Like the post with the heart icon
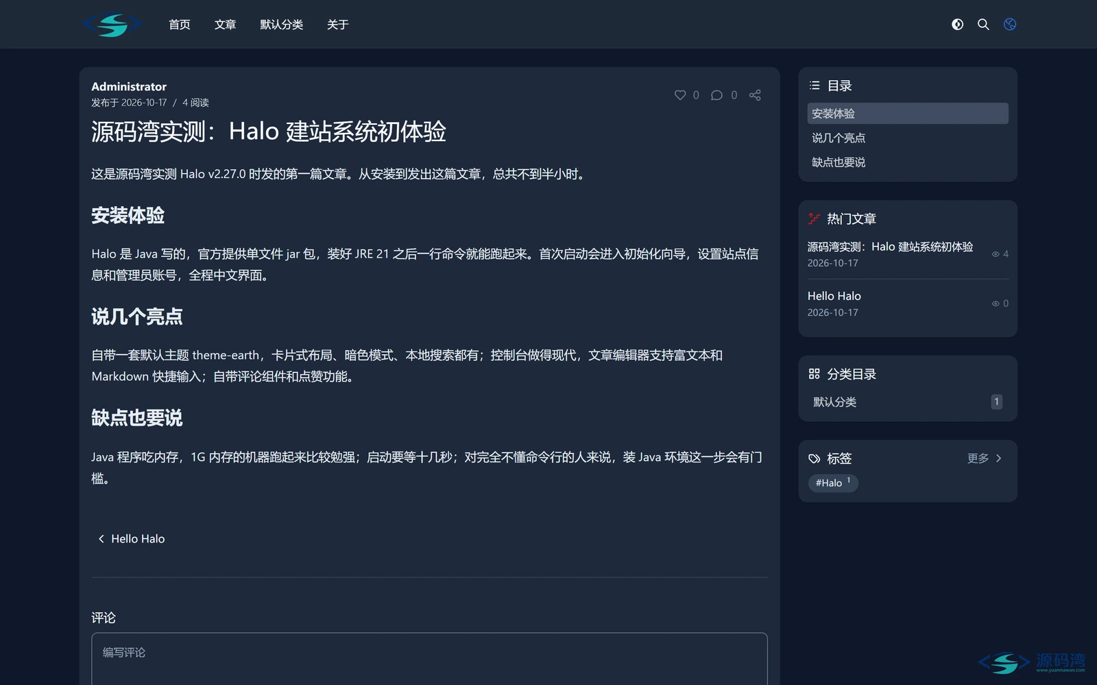 pyautogui.click(x=680, y=95)
